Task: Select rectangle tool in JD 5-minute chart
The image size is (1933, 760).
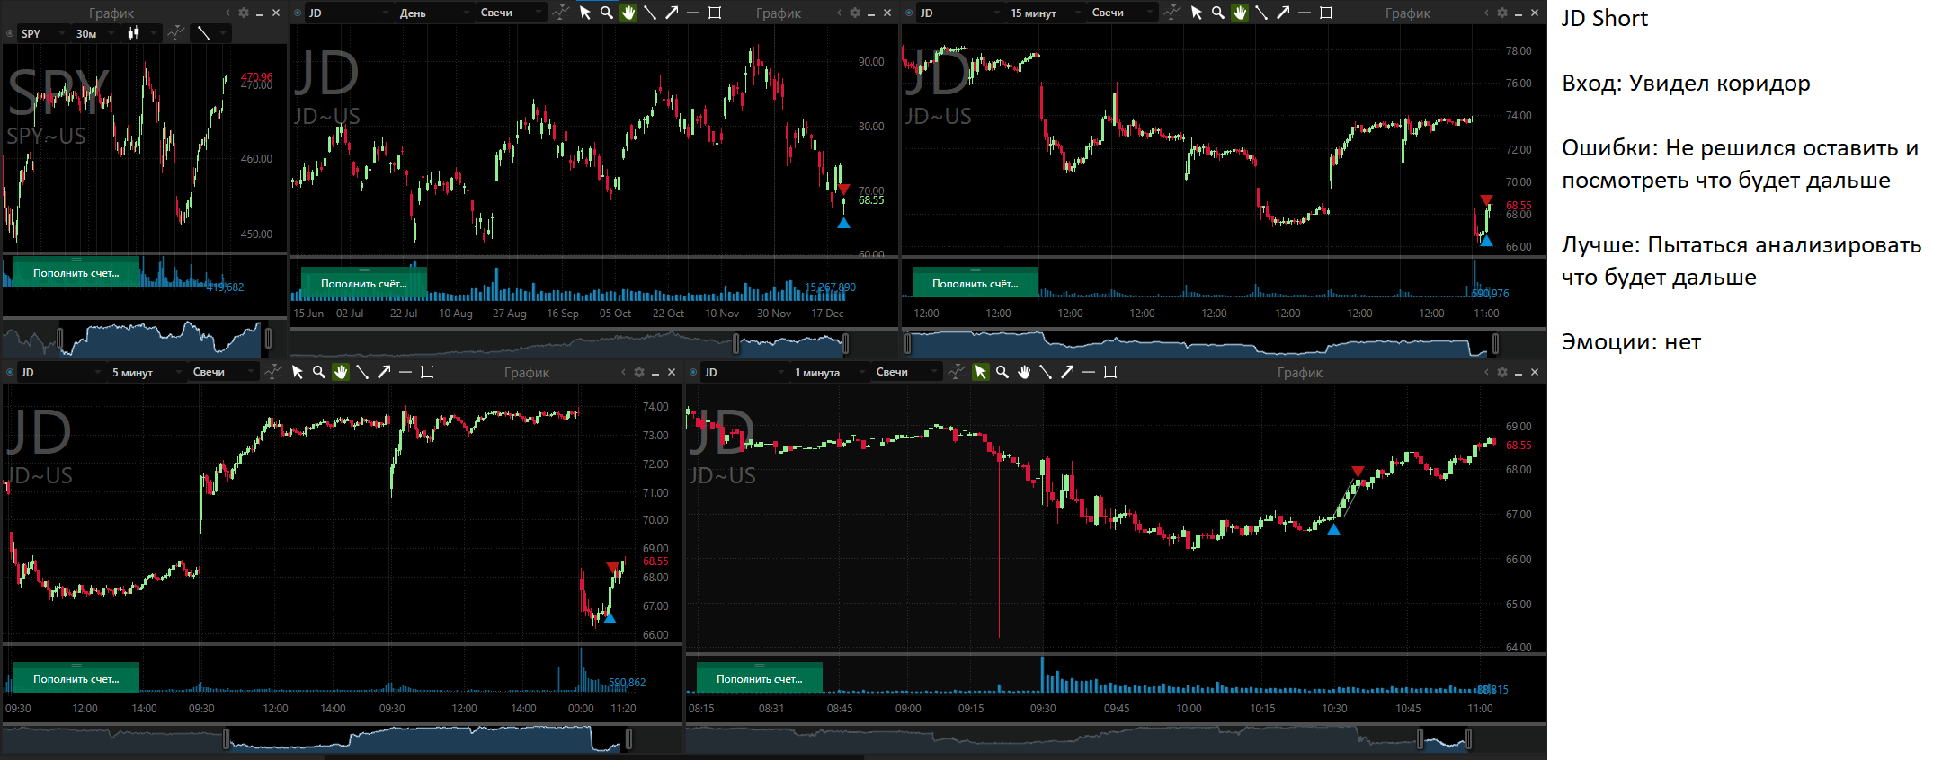Action: click(427, 372)
